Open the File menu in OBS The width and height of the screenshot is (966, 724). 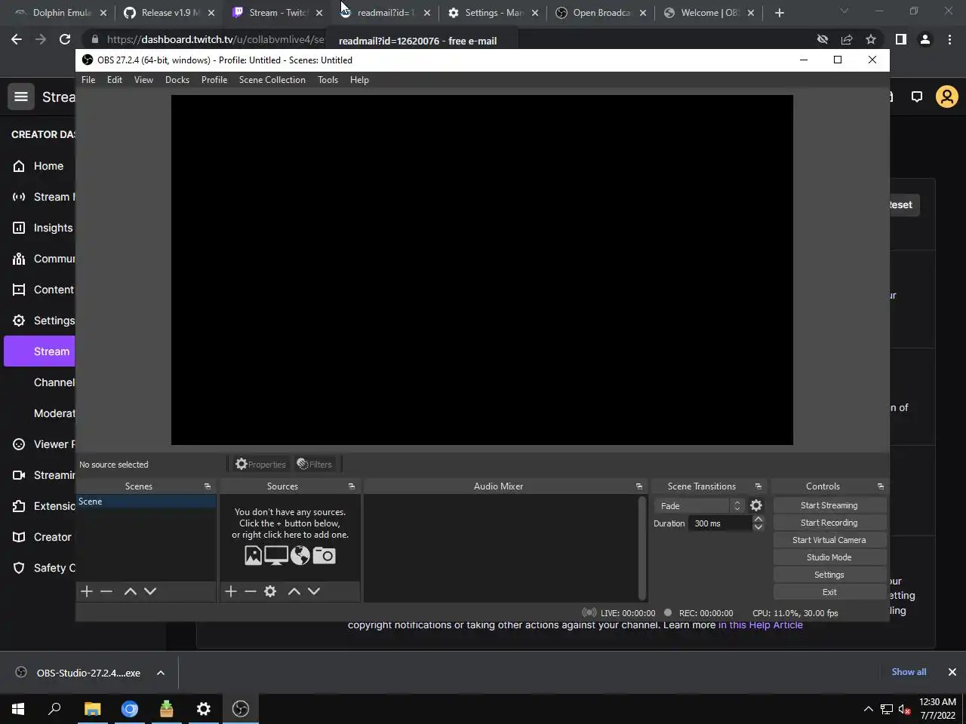[x=88, y=80]
